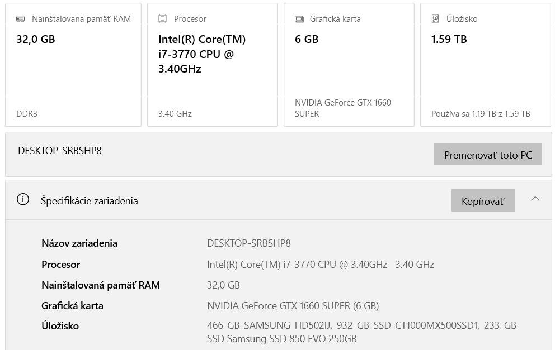Viewport: 555px width, 350px height.
Task: Click the DDR3 label in the RAM card
Action: pyautogui.click(x=27, y=114)
